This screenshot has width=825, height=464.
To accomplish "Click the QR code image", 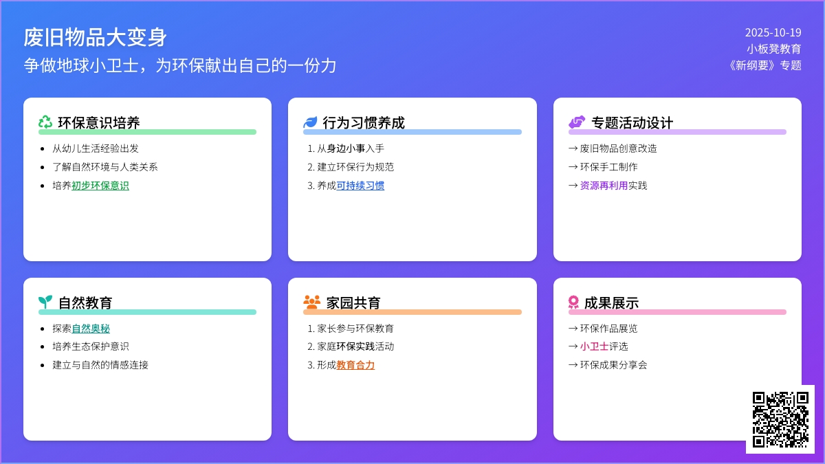I will coord(780,419).
